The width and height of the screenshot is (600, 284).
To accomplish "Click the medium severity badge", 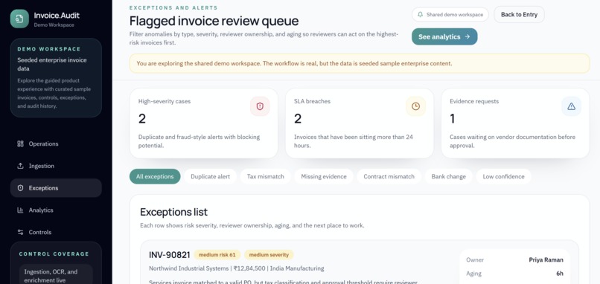I will click(269, 255).
